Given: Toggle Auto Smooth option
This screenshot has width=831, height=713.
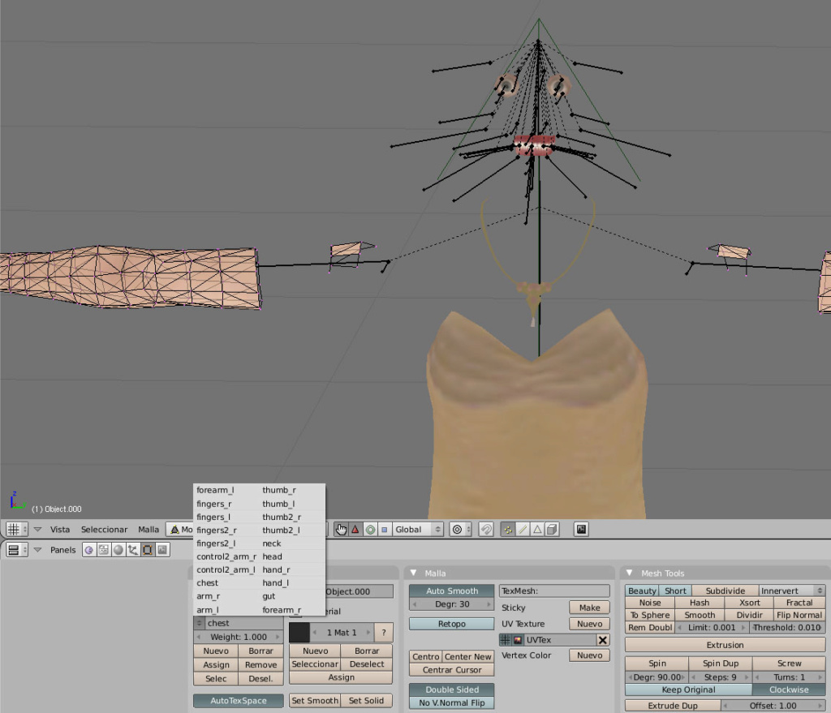Looking at the screenshot, I should tap(451, 591).
